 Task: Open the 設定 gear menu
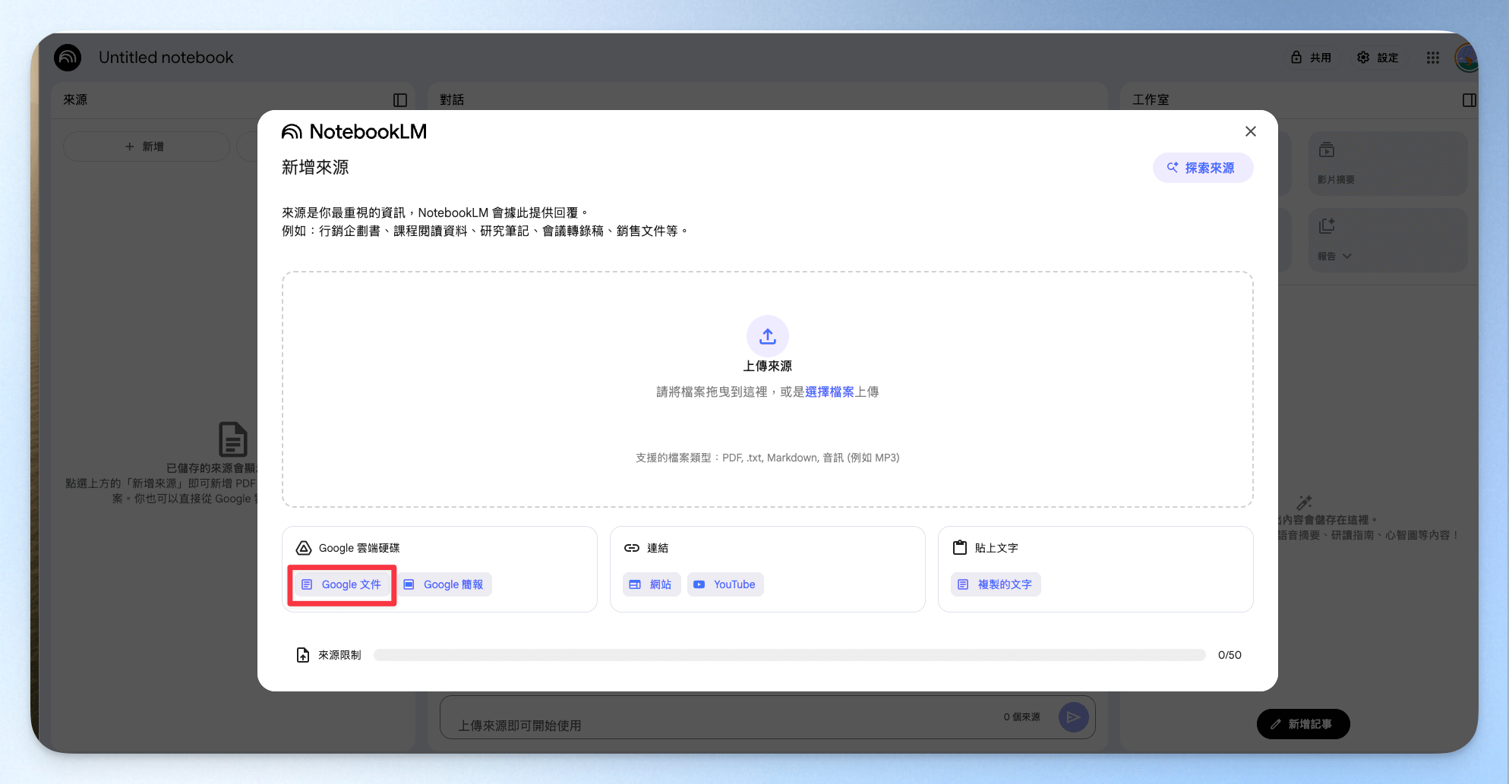pos(1378,58)
